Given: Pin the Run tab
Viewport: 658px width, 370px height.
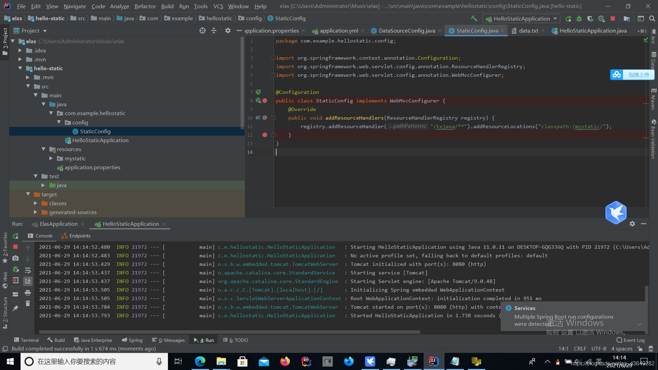Looking at the screenshot, I should point(15,308).
